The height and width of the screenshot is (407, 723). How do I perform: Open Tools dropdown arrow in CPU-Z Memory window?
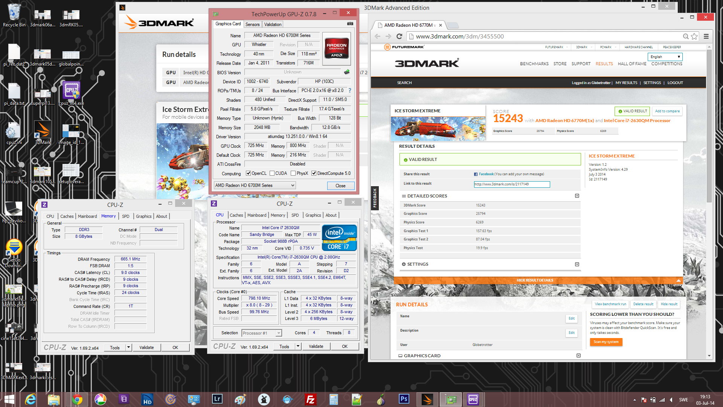click(128, 347)
